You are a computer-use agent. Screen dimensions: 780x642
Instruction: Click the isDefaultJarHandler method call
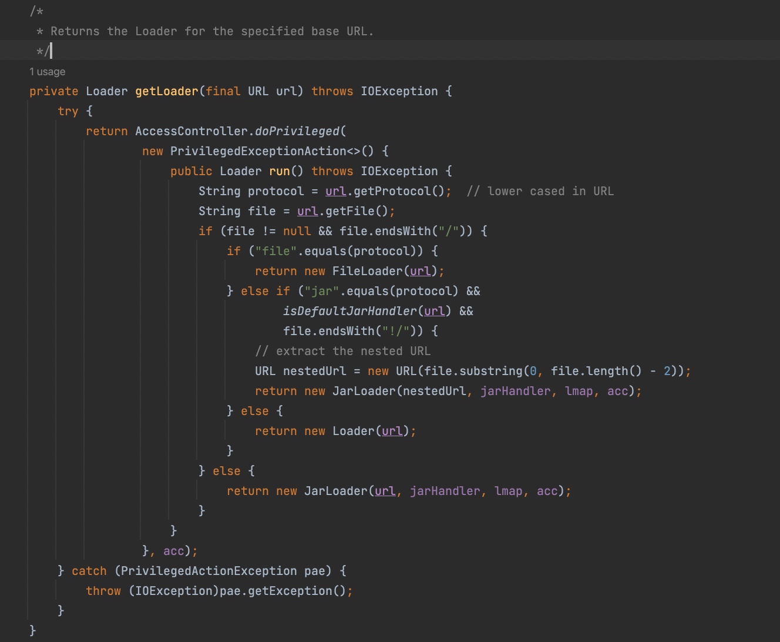click(x=349, y=311)
